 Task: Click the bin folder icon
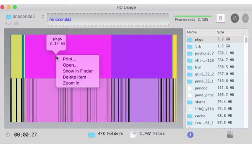click(x=190, y=67)
